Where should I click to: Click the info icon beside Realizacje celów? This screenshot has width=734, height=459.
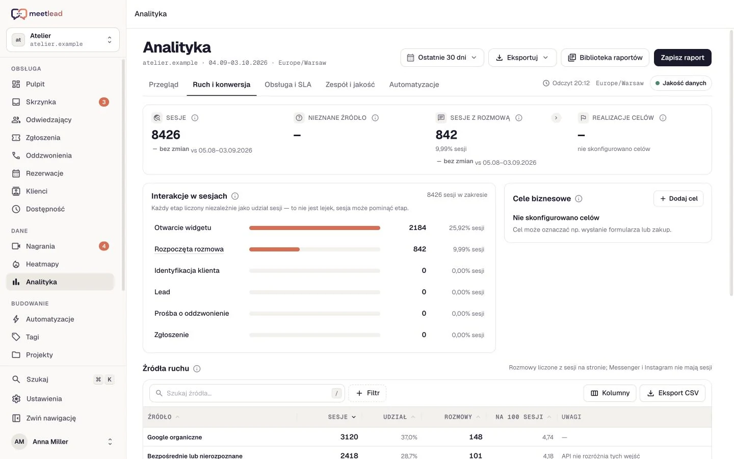[x=663, y=118]
